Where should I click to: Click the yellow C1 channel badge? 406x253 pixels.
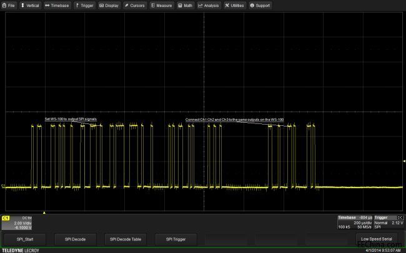coord(6,218)
